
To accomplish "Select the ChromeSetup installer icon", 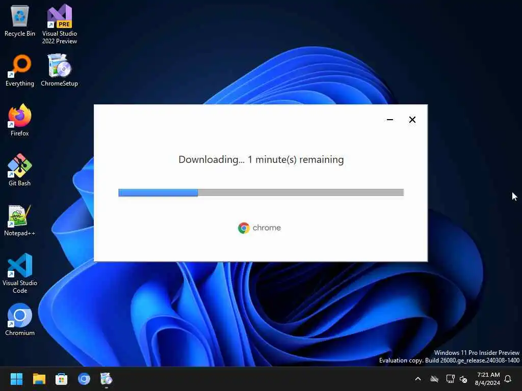I will (59, 71).
